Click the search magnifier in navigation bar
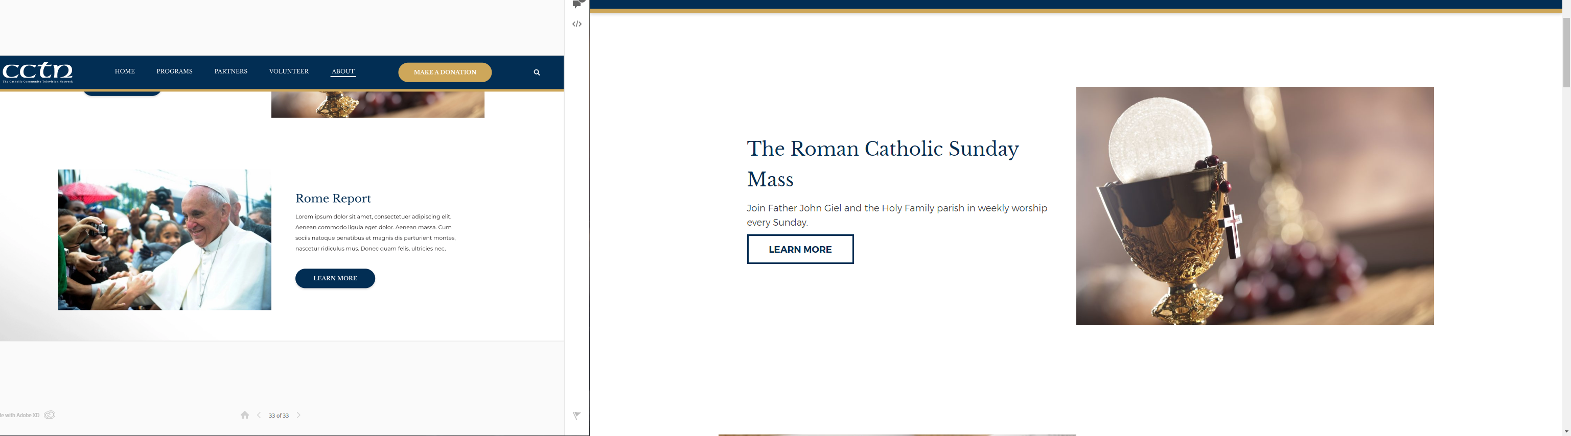 [537, 72]
